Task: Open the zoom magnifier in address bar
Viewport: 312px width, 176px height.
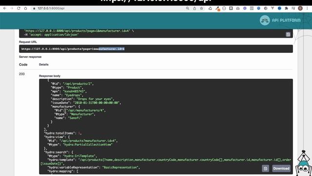Action: (187, 8)
